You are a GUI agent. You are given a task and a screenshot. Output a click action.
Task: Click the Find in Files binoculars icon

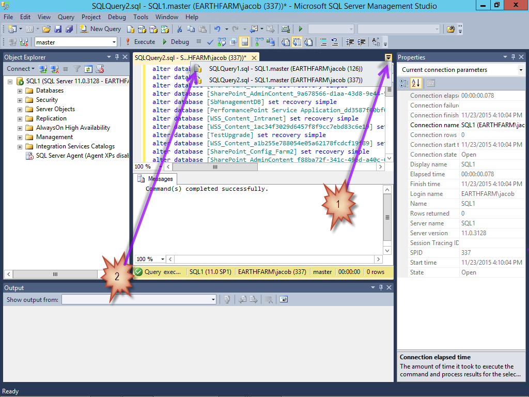tap(450, 29)
